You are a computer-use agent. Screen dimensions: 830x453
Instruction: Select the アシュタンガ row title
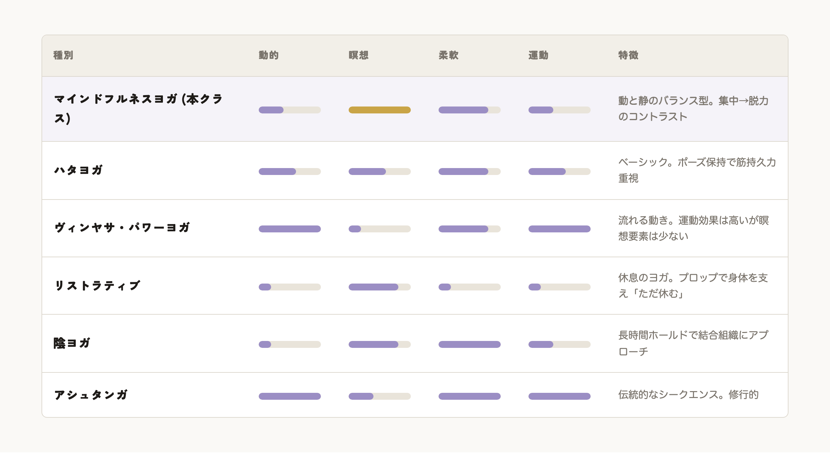point(91,395)
